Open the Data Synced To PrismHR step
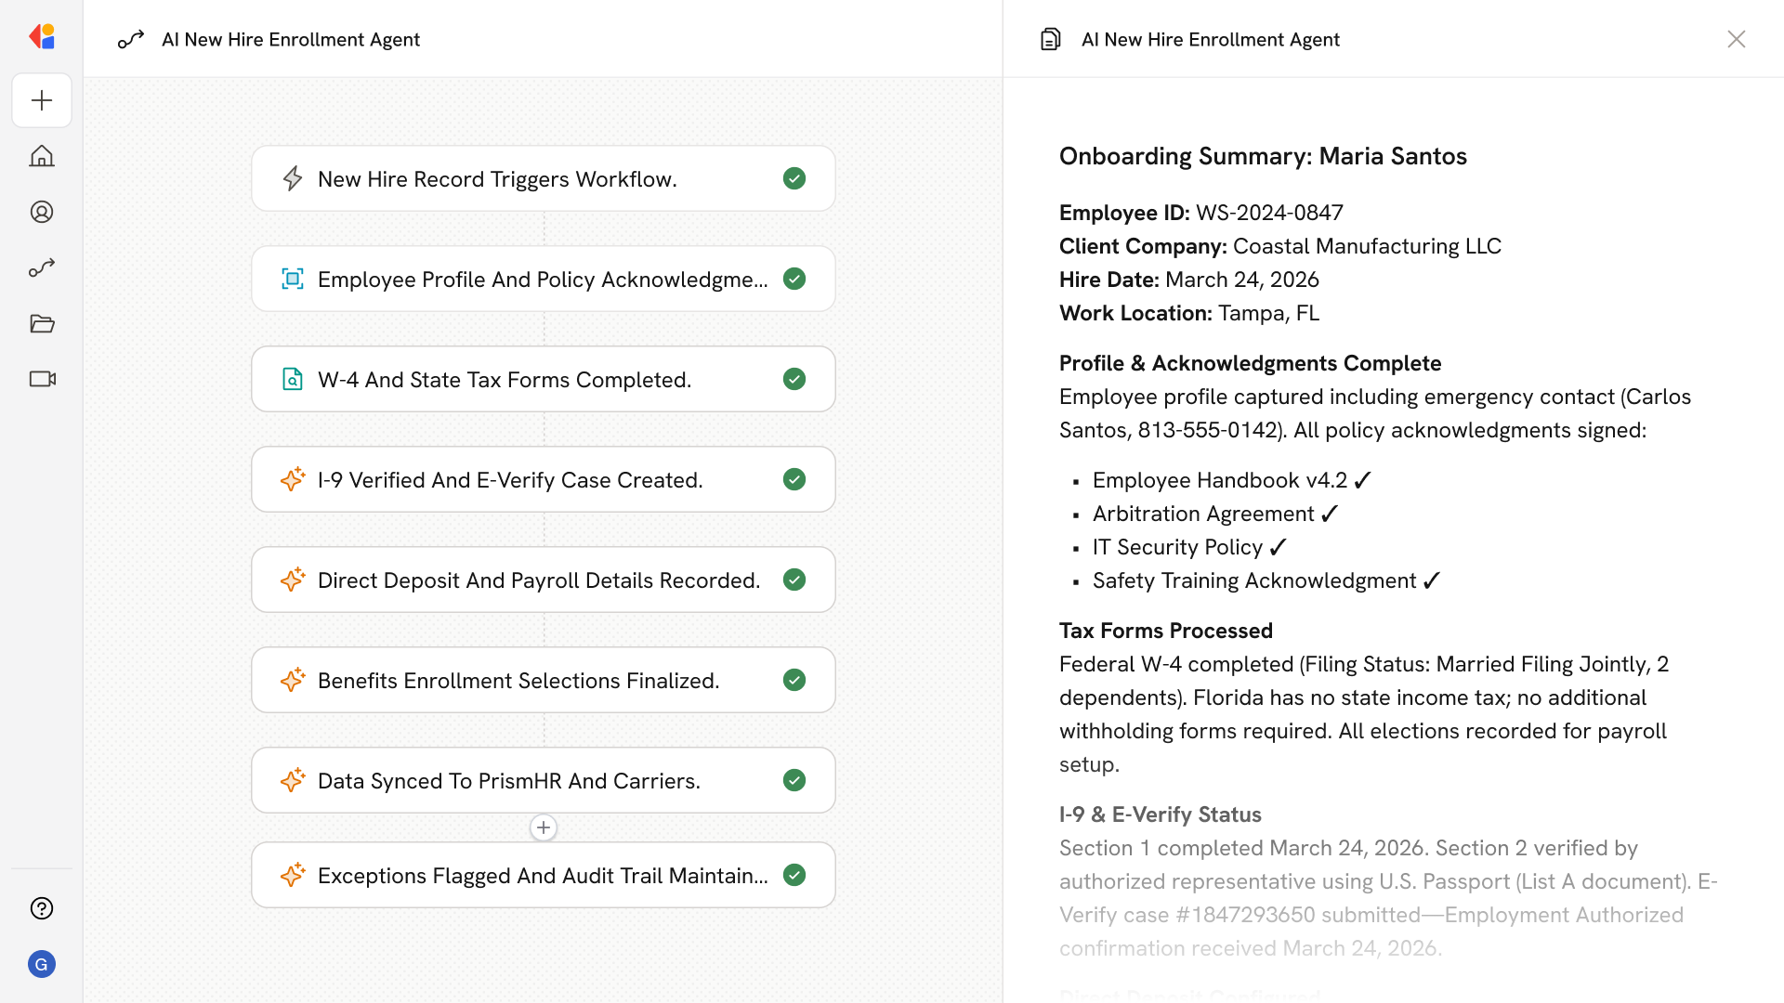 pos(508,780)
